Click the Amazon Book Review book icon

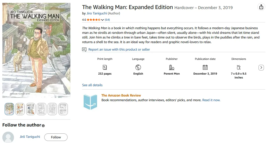pos(90,102)
